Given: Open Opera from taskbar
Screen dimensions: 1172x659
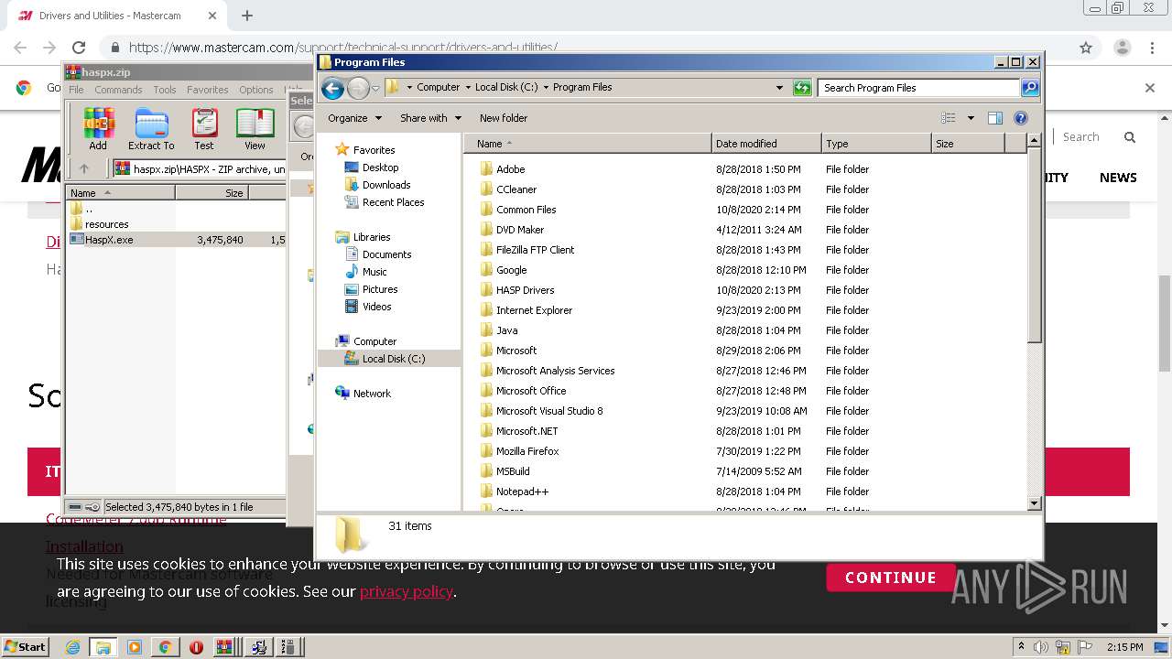Looking at the screenshot, I should pos(196,647).
